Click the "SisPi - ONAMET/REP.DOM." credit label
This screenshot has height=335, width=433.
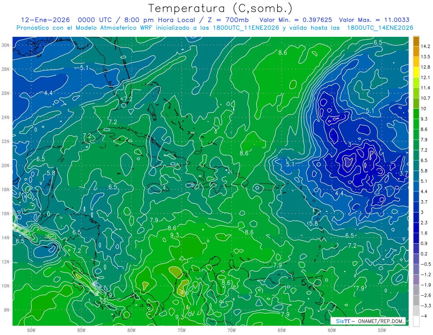coord(368,321)
